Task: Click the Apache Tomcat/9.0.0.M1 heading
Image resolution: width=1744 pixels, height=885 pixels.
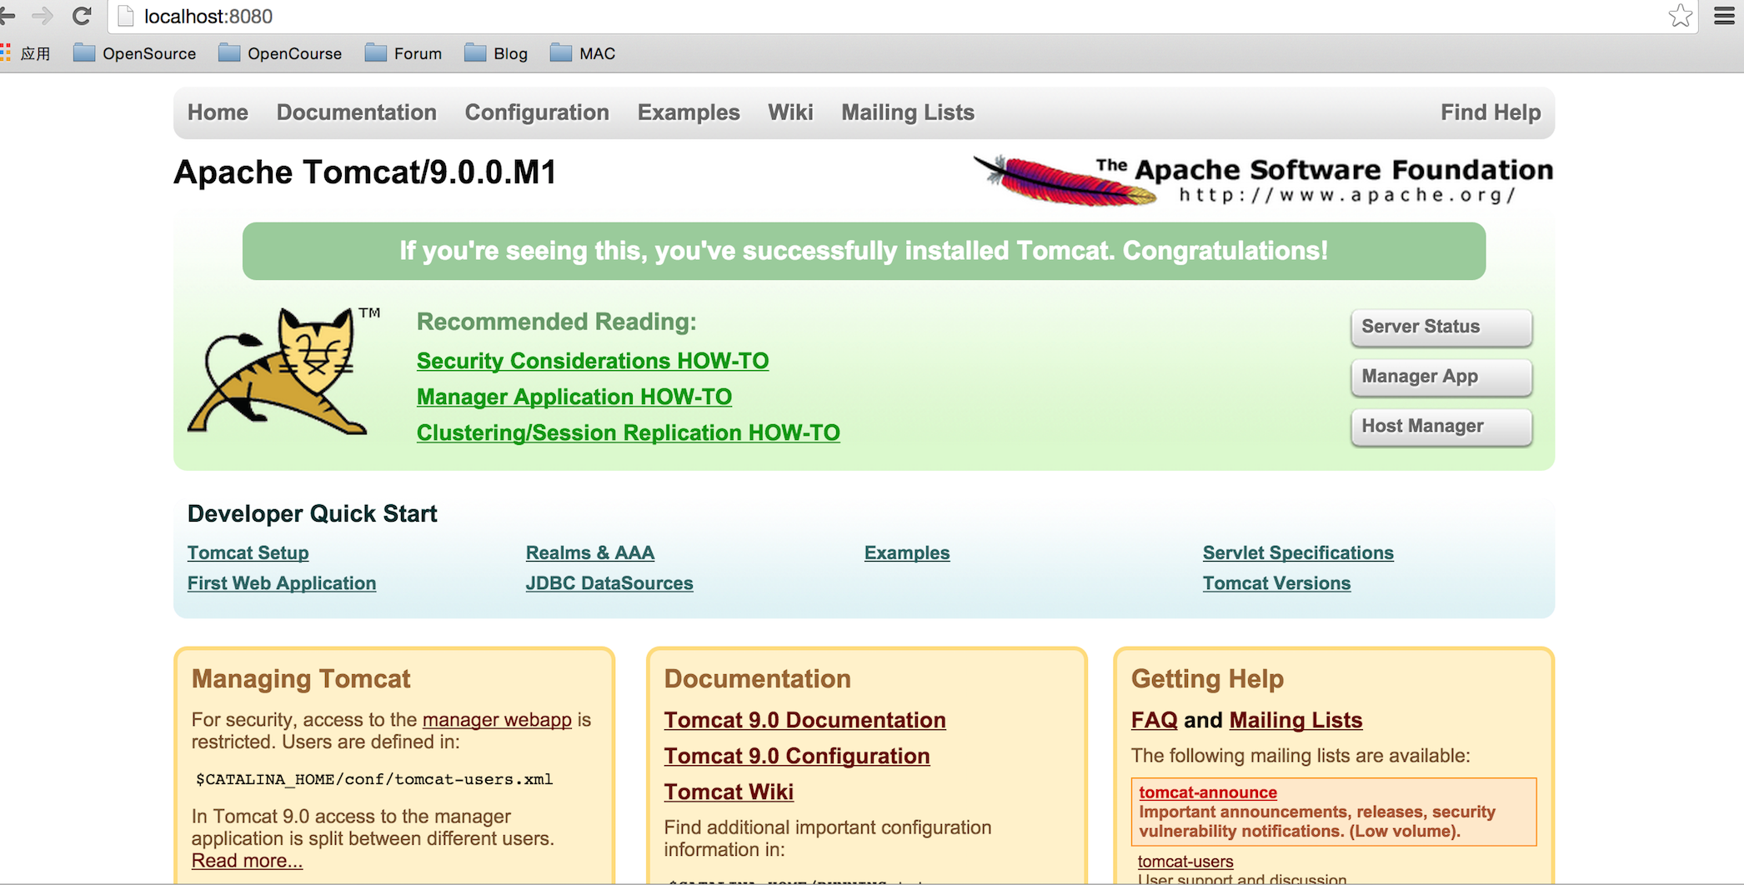Action: 365,172
